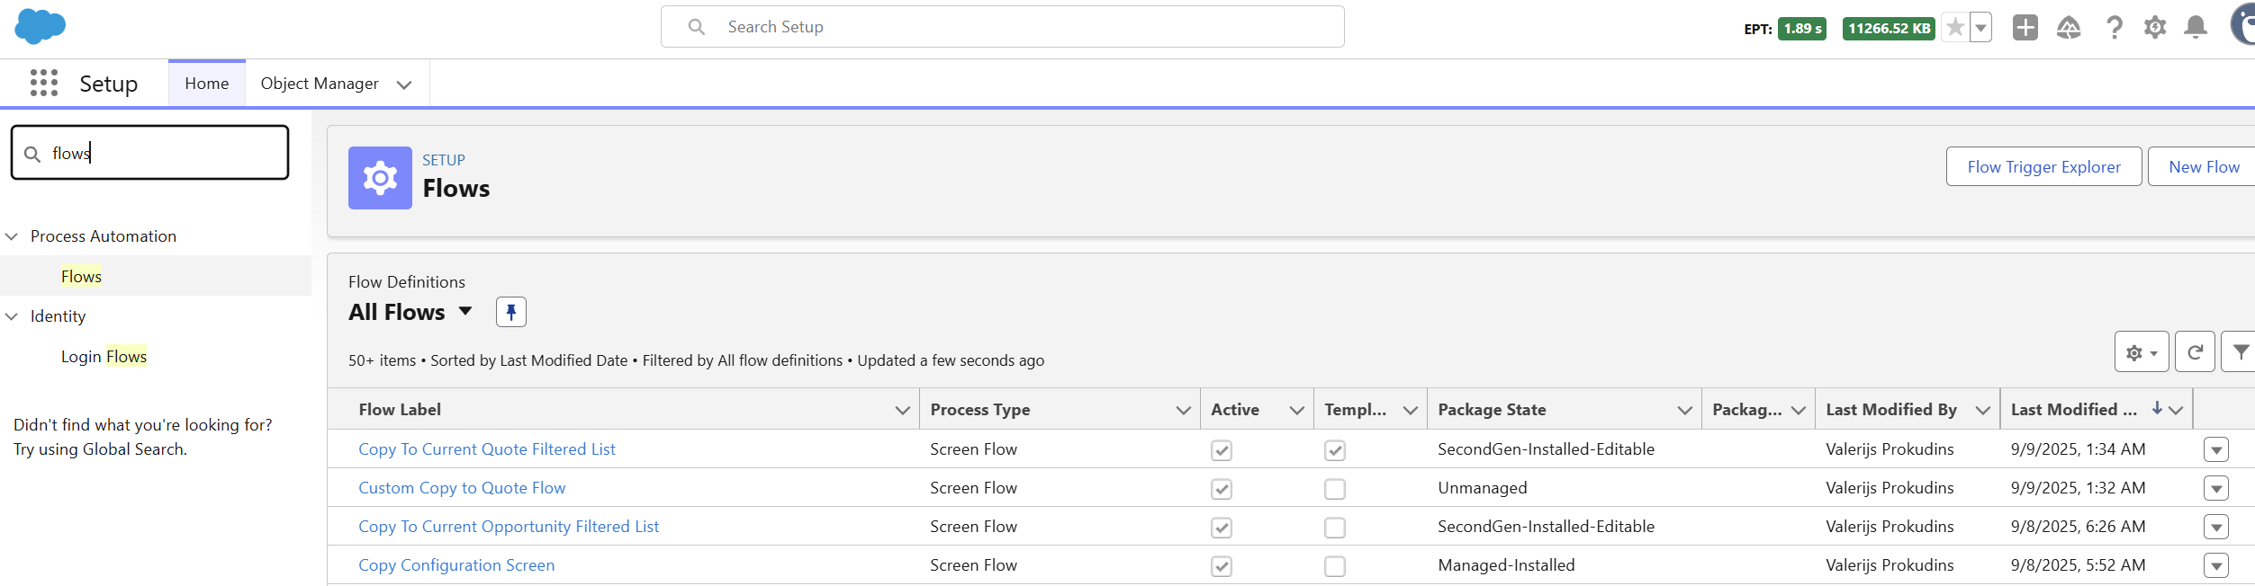Click the Quick Find box containing flows
2255x586 pixels.
(x=149, y=153)
